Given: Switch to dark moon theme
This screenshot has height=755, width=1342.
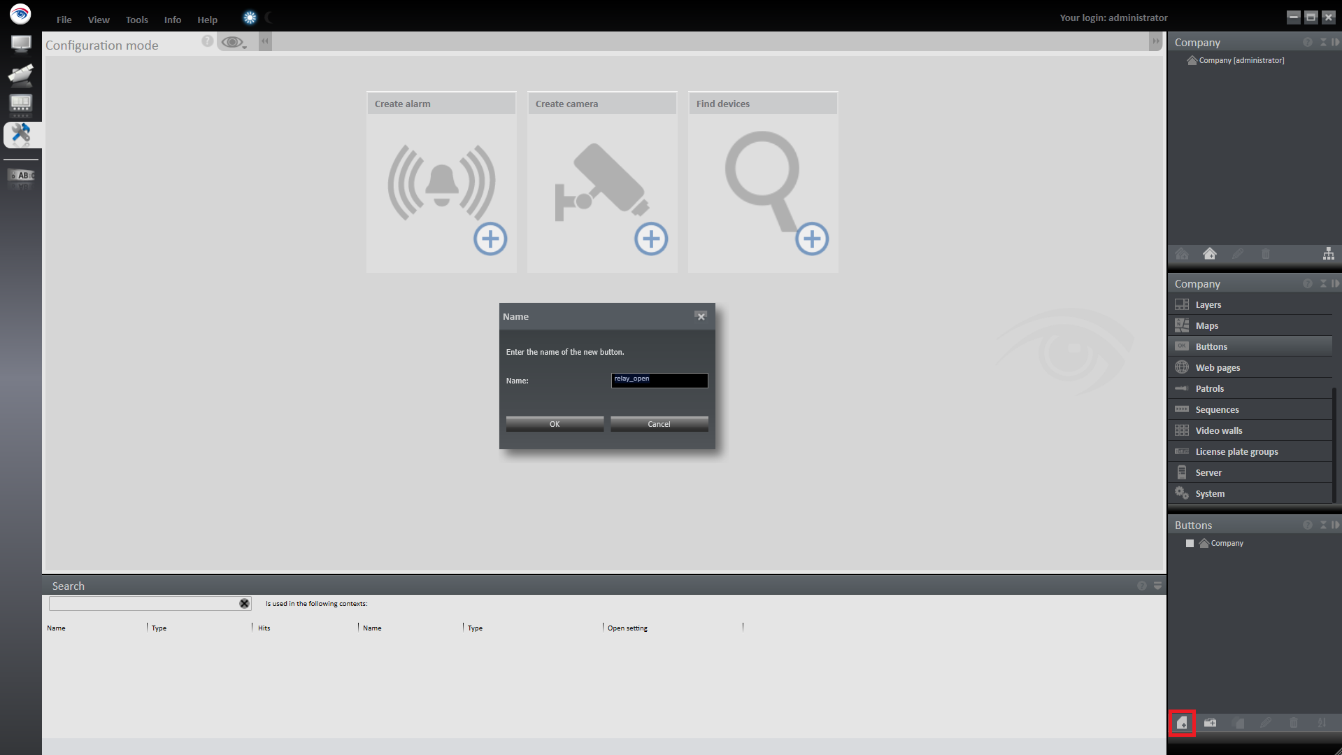Looking at the screenshot, I should point(269,18).
